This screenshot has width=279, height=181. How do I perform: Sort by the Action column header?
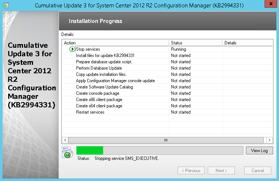coord(115,43)
